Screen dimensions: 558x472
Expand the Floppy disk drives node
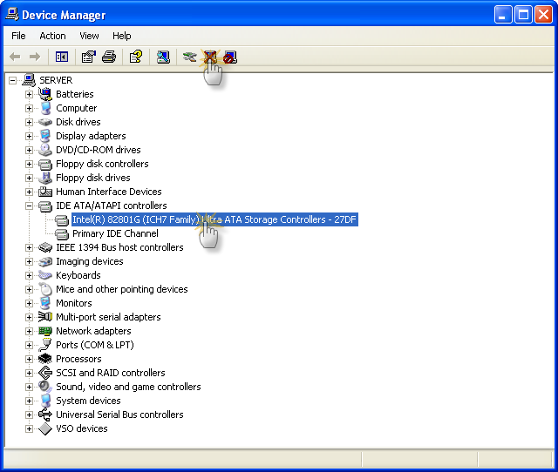(x=29, y=178)
